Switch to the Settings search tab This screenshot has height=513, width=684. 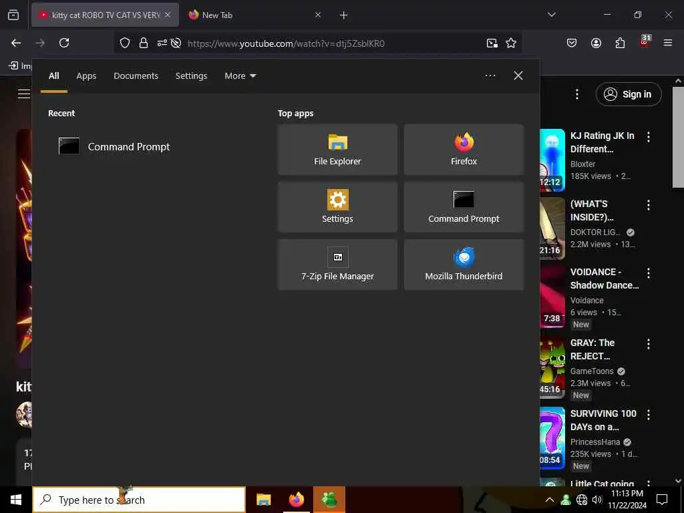tap(192, 76)
